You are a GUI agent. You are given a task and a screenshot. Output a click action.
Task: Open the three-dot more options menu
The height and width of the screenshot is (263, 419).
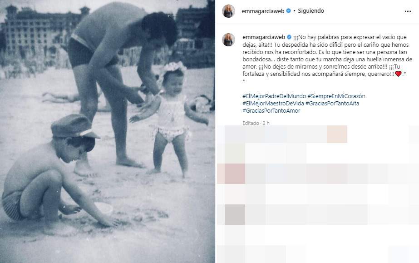(408, 11)
